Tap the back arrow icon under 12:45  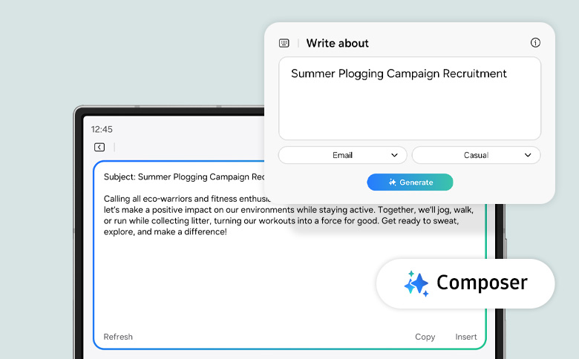click(99, 148)
